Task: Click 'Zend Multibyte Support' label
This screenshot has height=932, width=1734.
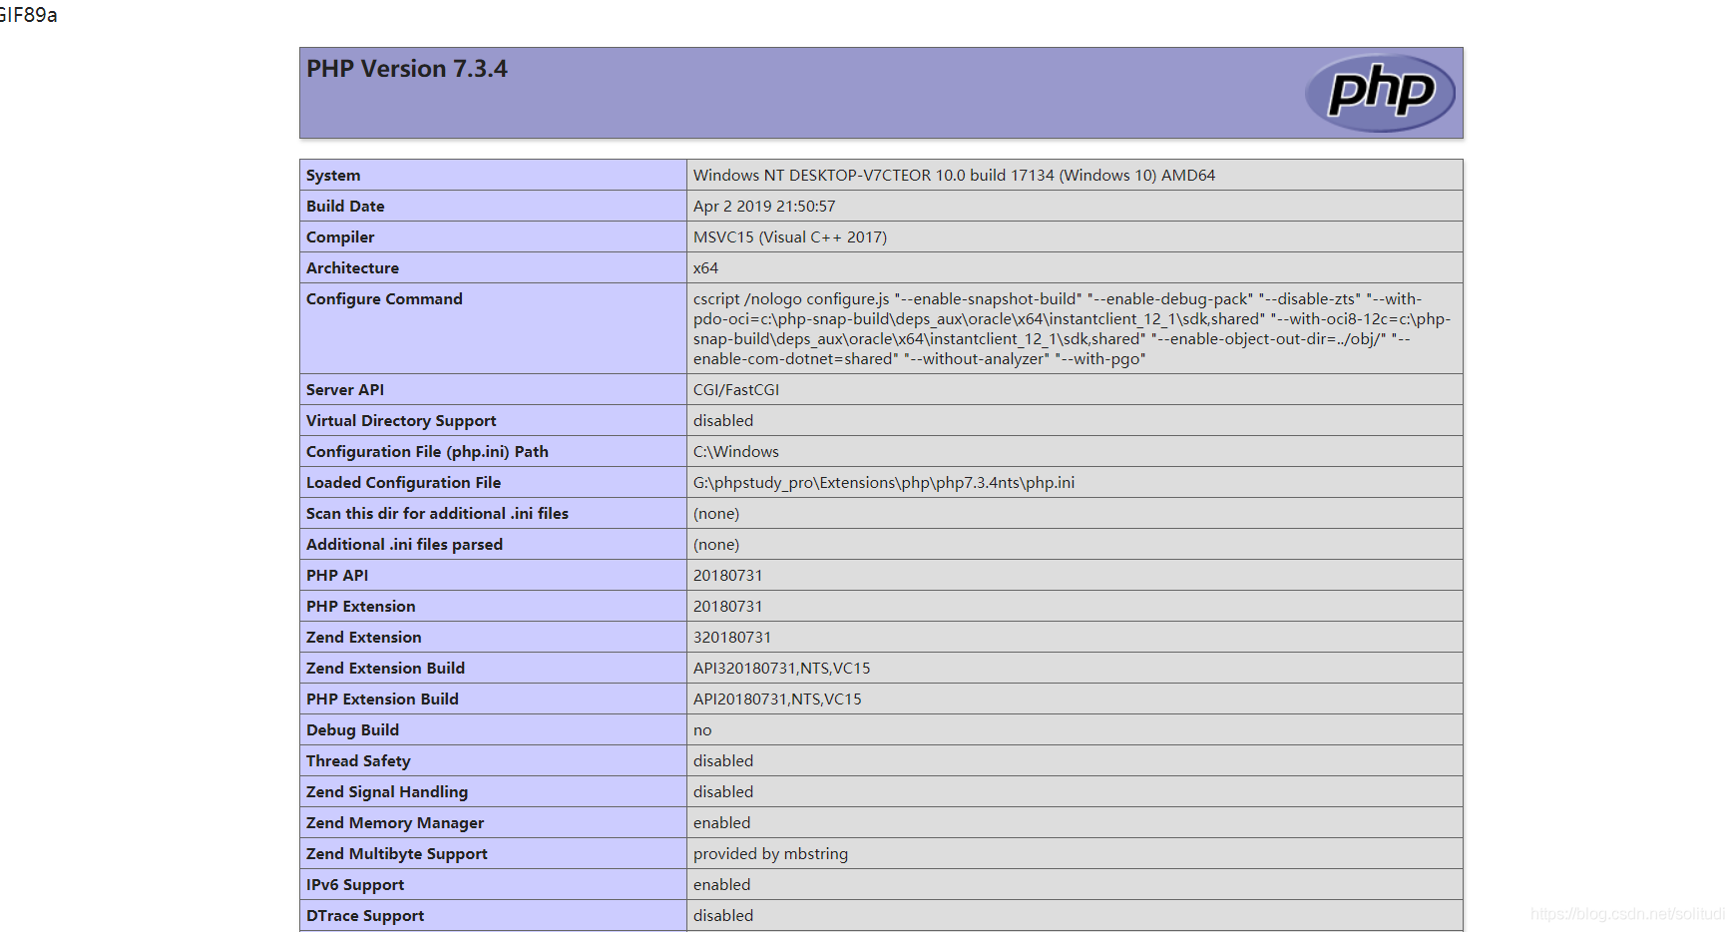Action: point(397,854)
